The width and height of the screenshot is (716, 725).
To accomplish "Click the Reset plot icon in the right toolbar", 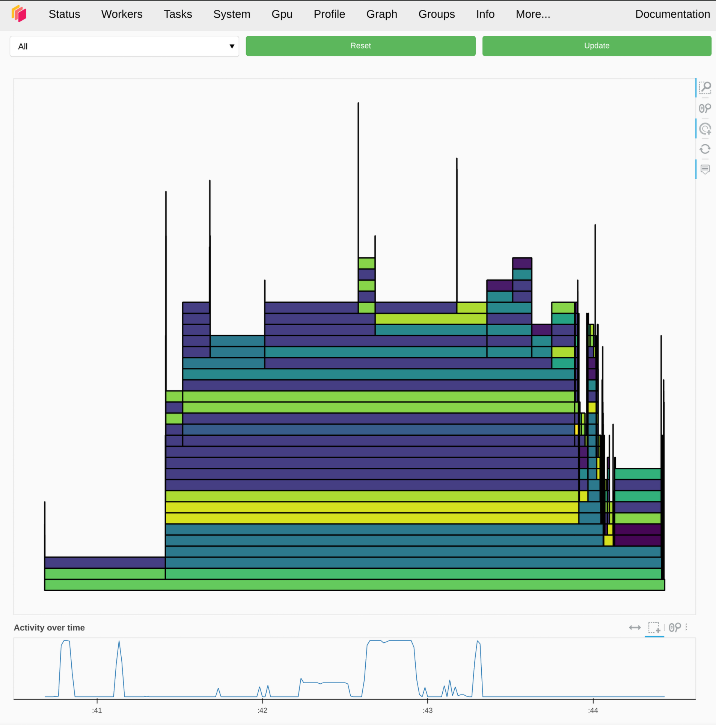I will click(705, 149).
